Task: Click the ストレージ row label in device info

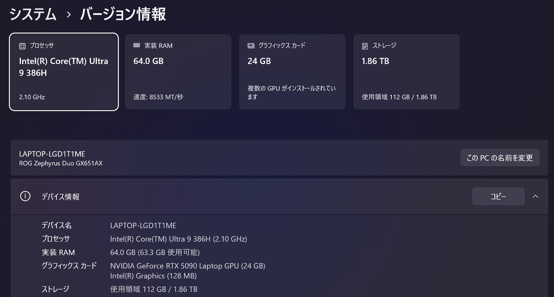Action: 55,289
